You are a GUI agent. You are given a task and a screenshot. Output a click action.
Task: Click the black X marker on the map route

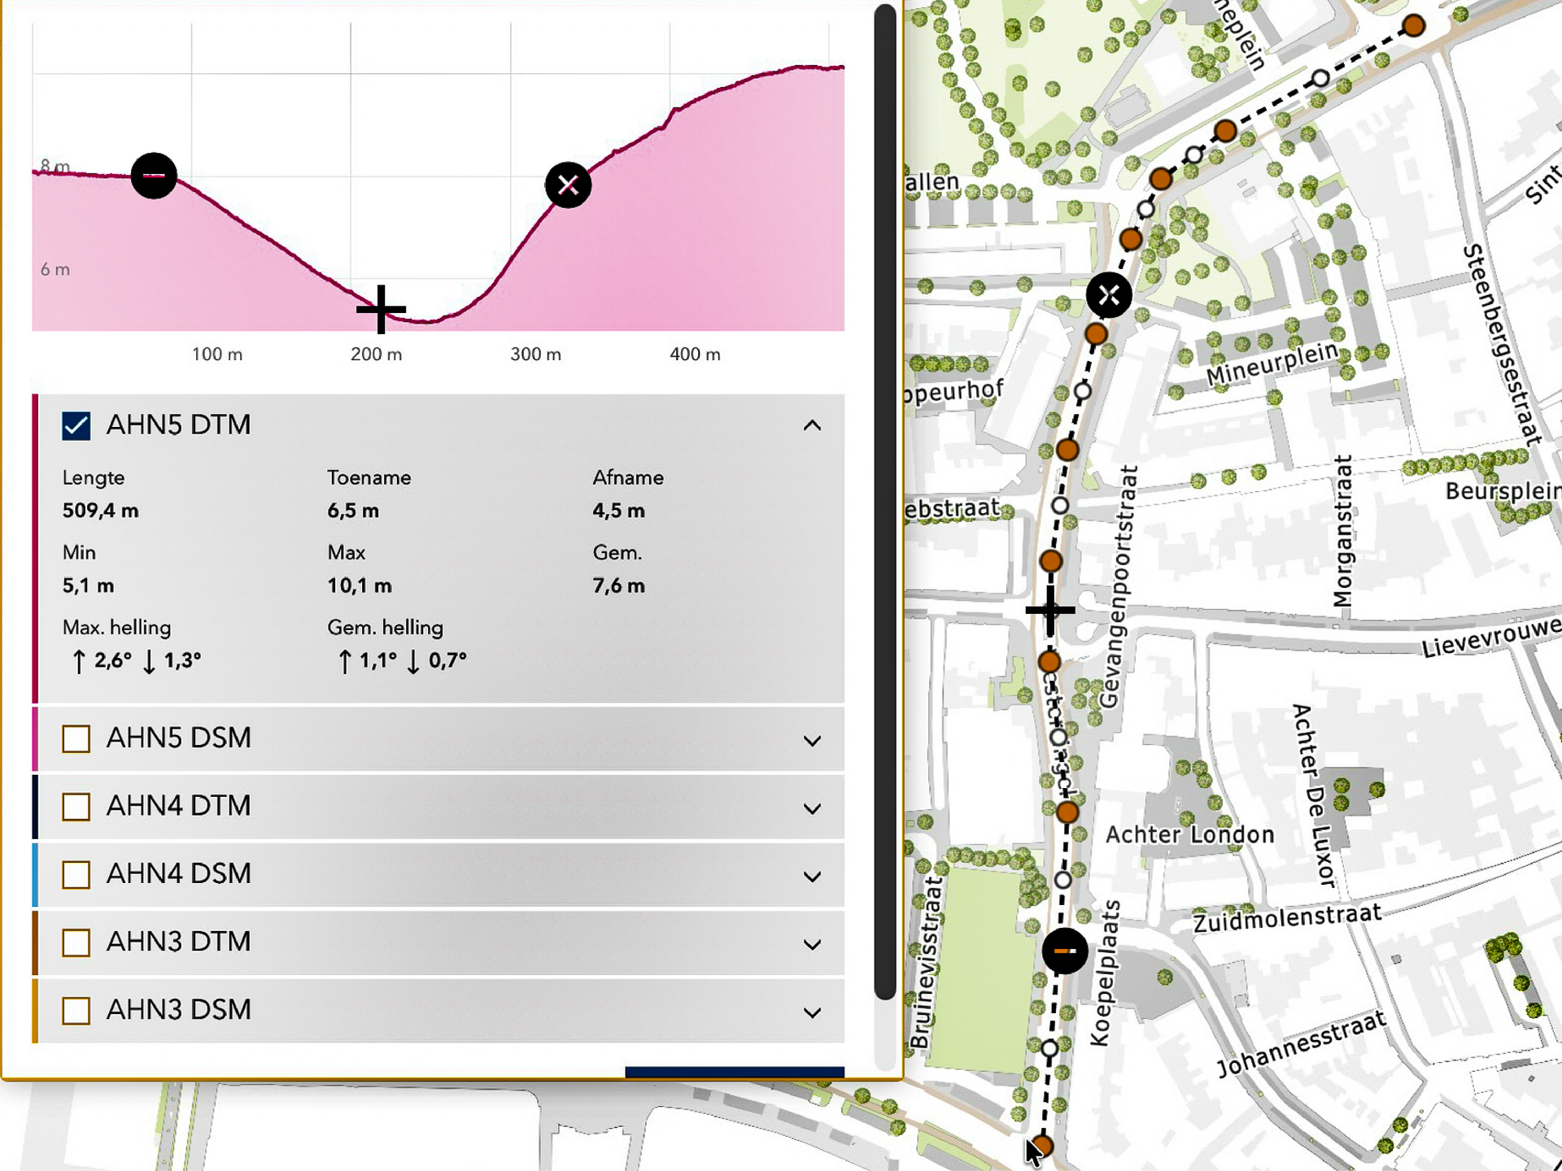1109,295
